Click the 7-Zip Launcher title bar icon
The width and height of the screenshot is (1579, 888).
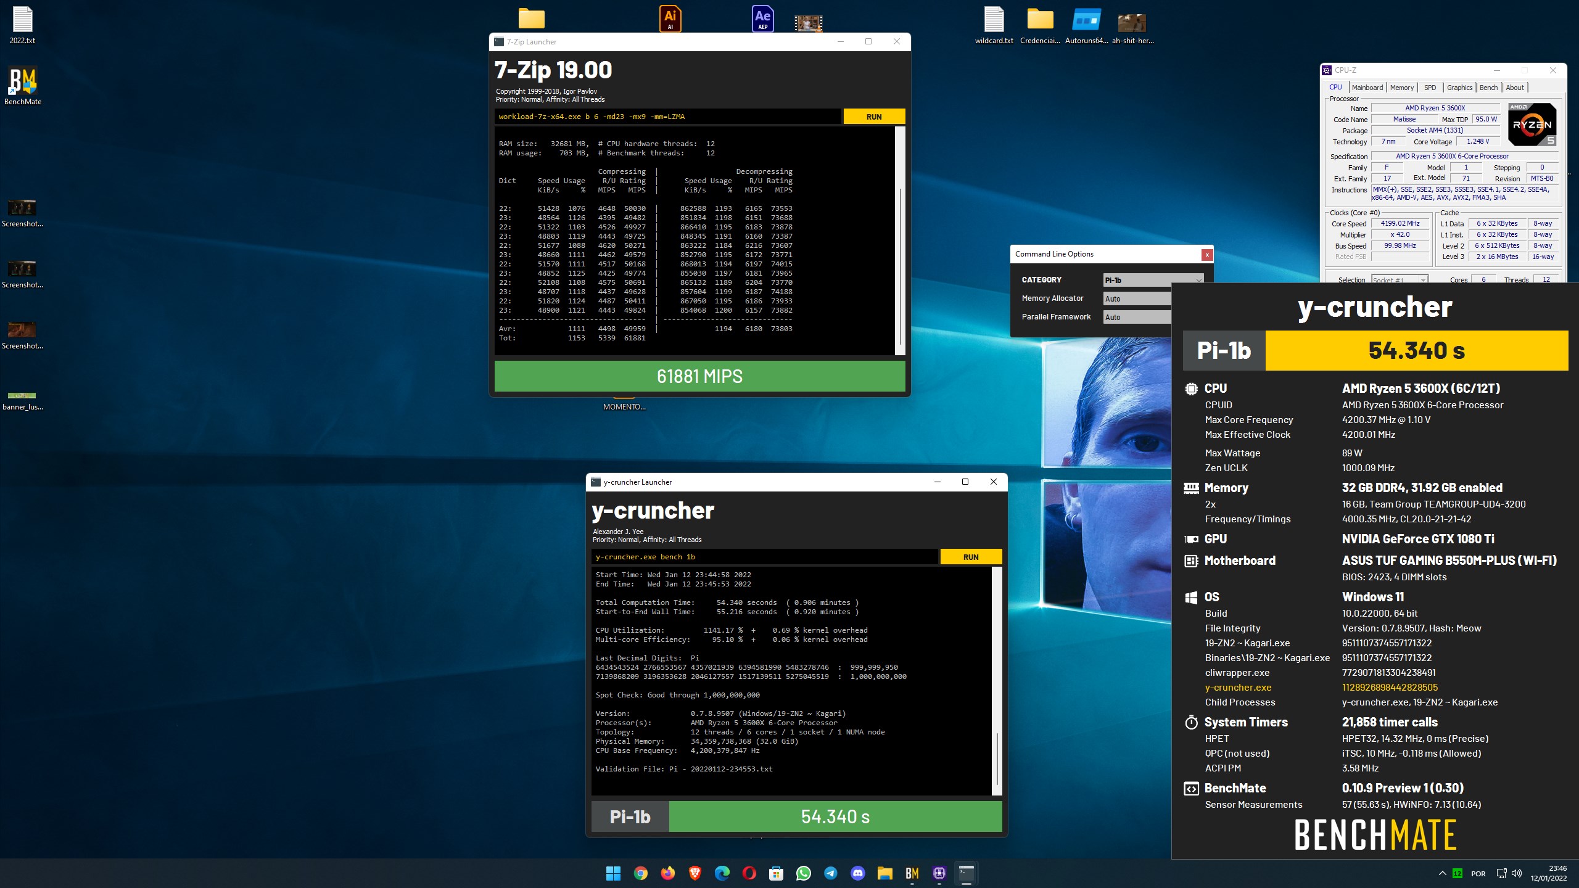tap(499, 41)
